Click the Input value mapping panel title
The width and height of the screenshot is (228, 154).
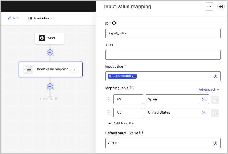(x=128, y=7)
